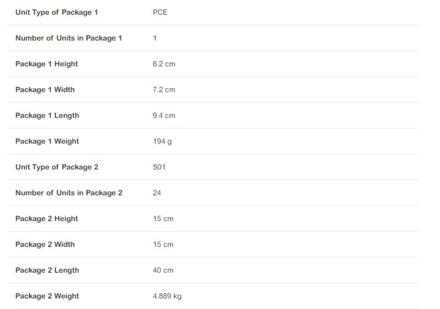The image size is (440, 309).
Task: Click the 'Package 1 Length' label
Action: (47, 115)
